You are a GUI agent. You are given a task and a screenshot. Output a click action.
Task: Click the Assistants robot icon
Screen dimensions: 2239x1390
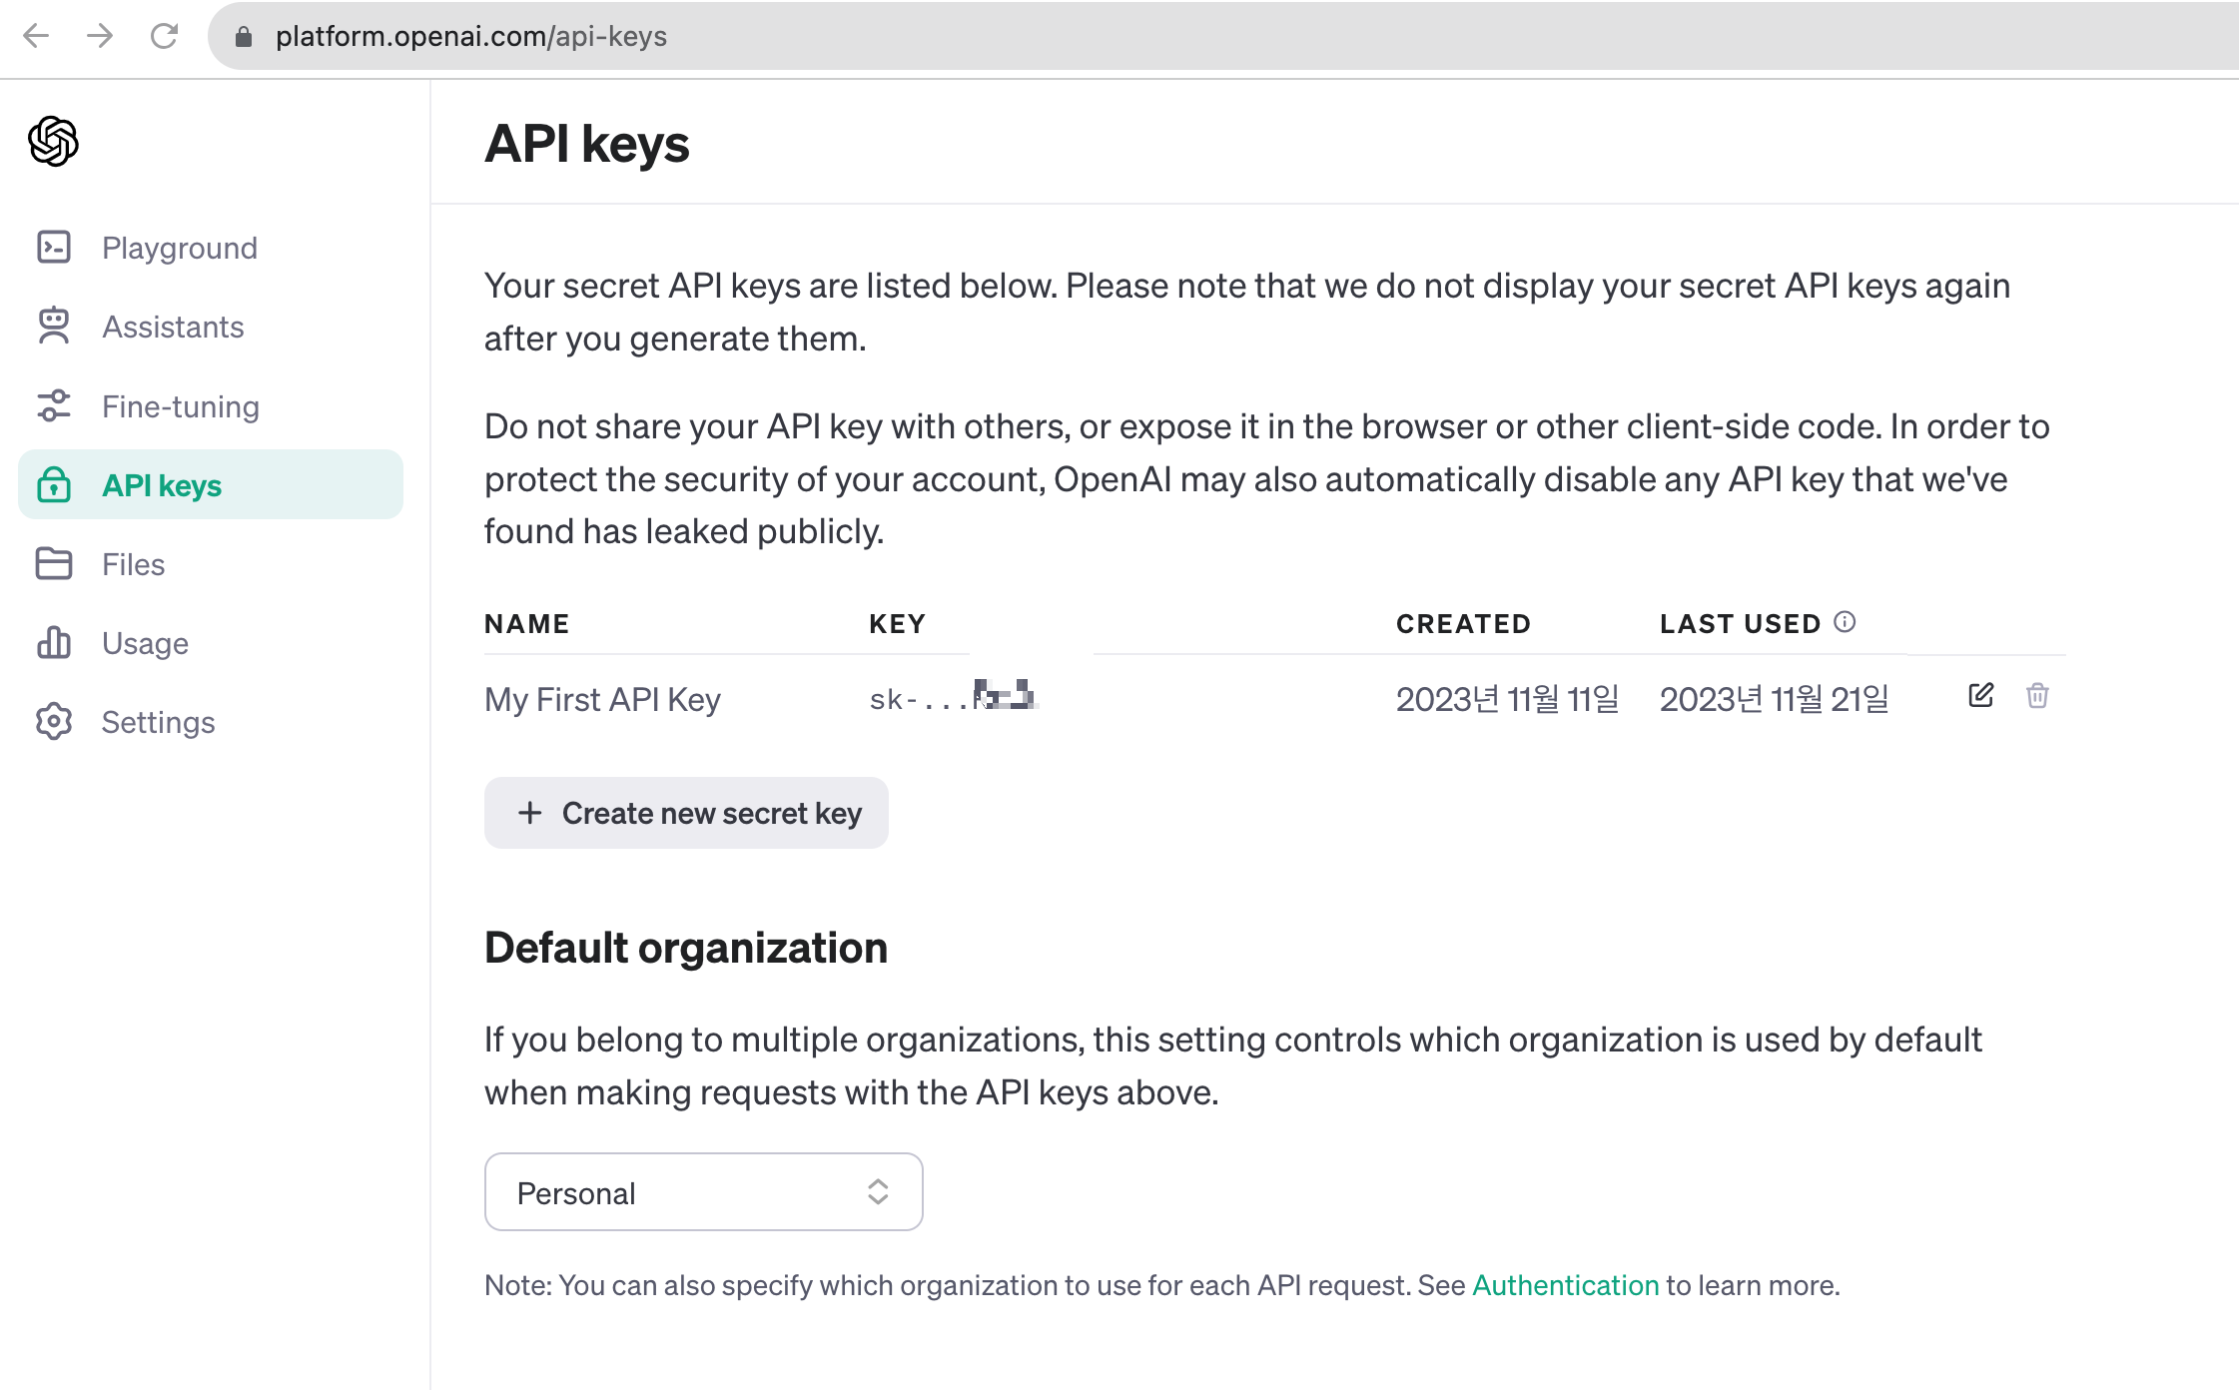pos(54,327)
